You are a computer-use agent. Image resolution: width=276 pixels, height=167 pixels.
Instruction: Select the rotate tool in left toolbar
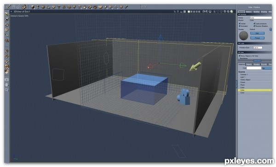coord(6,25)
